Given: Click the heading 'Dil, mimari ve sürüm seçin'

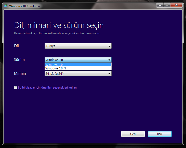Looking at the screenshot, I should 59,25.
